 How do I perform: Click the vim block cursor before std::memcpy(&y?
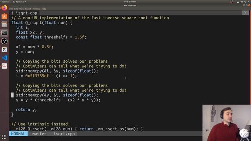(x=12, y=95)
